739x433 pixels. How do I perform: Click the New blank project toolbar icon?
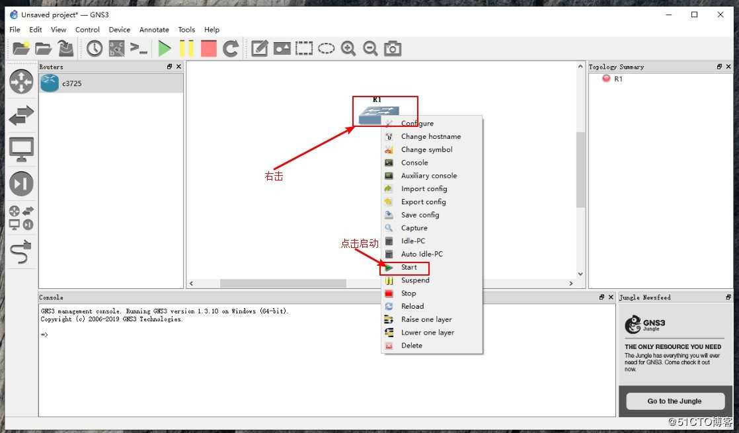21,48
